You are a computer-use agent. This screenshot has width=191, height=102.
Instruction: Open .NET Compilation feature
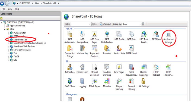[x=82, y=37]
